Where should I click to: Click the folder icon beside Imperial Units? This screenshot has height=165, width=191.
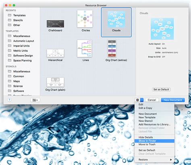tap(10, 46)
